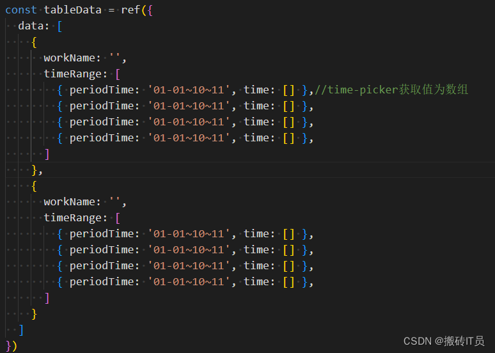Click the blue ']' closing the data array

[x=21, y=330]
